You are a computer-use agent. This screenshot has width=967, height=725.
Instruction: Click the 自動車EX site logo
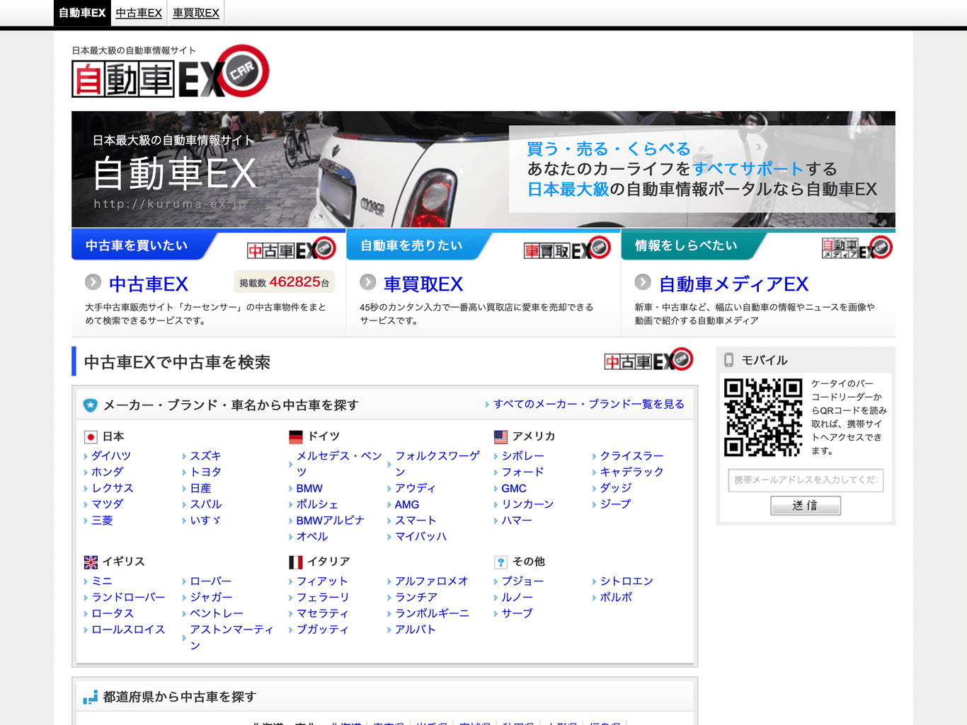click(170, 72)
